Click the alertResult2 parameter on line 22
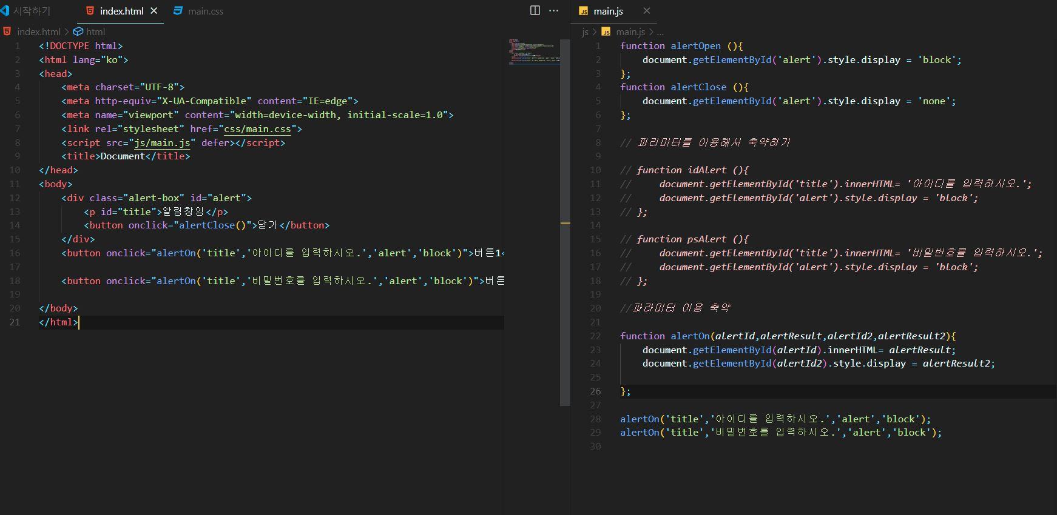This screenshot has width=1057, height=515. click(911, 336)
